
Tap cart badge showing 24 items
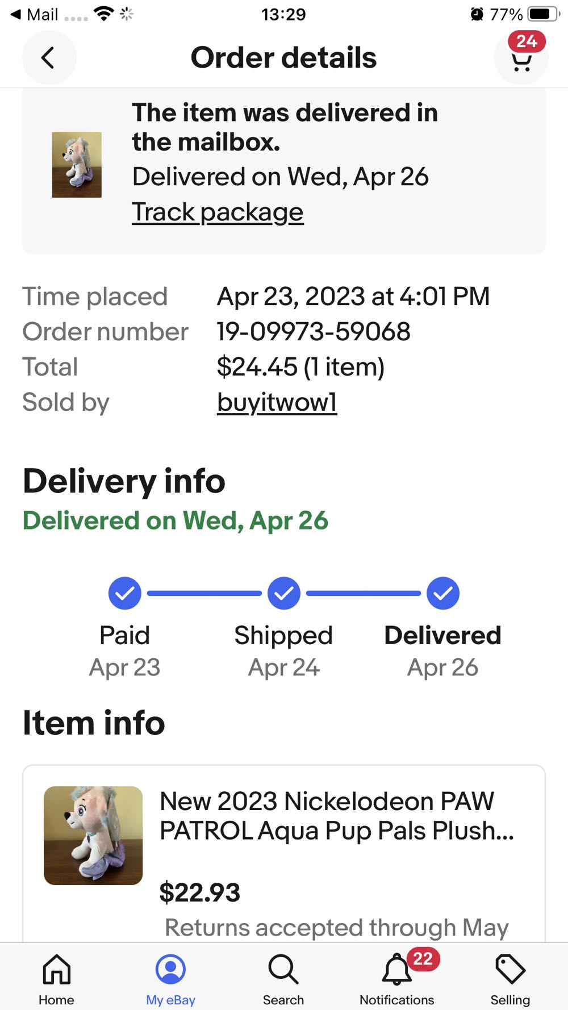click(527, 41)
